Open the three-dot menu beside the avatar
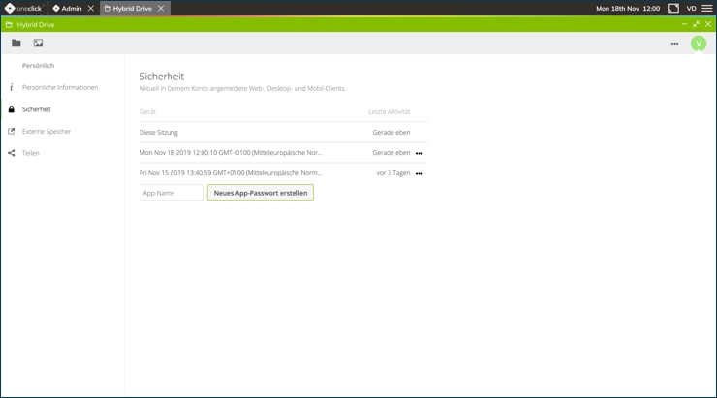Image resolution: width=717 pixels, height=398 pixels. pos(674,44)
